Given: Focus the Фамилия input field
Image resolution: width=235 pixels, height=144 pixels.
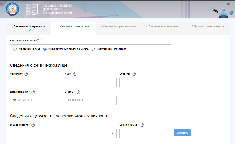Looking at the screenshot, I should coord(36,82).
